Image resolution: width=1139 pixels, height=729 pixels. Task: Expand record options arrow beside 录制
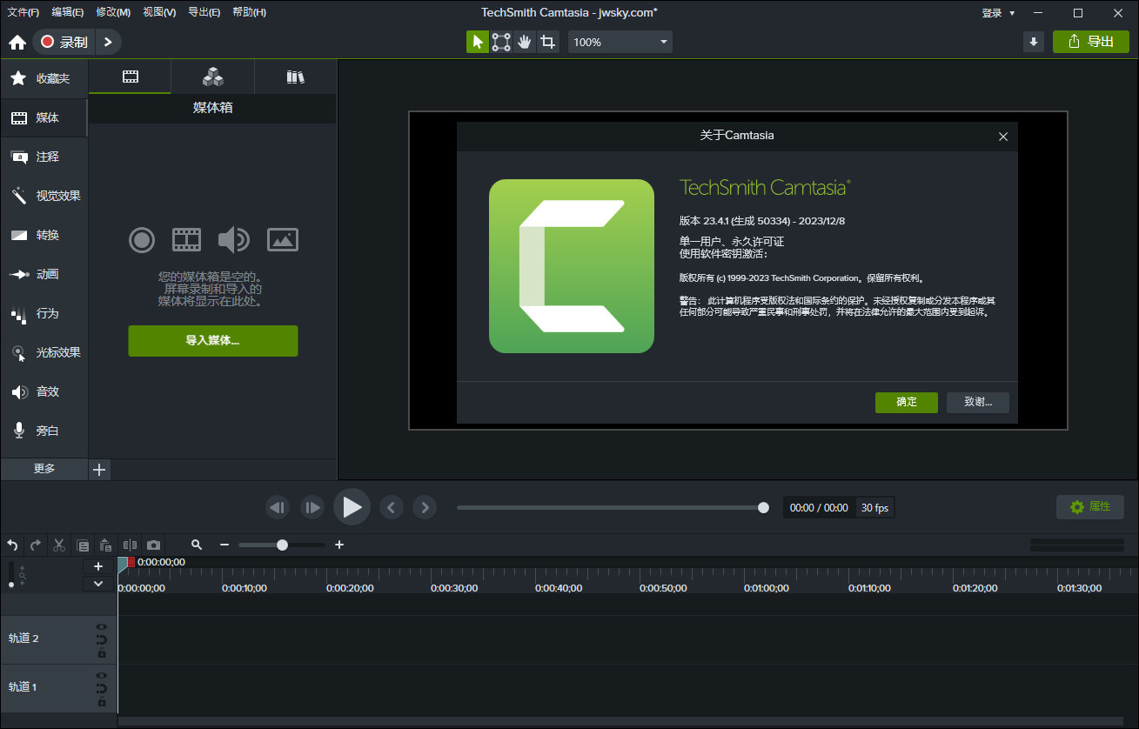[x=107, y=42]
